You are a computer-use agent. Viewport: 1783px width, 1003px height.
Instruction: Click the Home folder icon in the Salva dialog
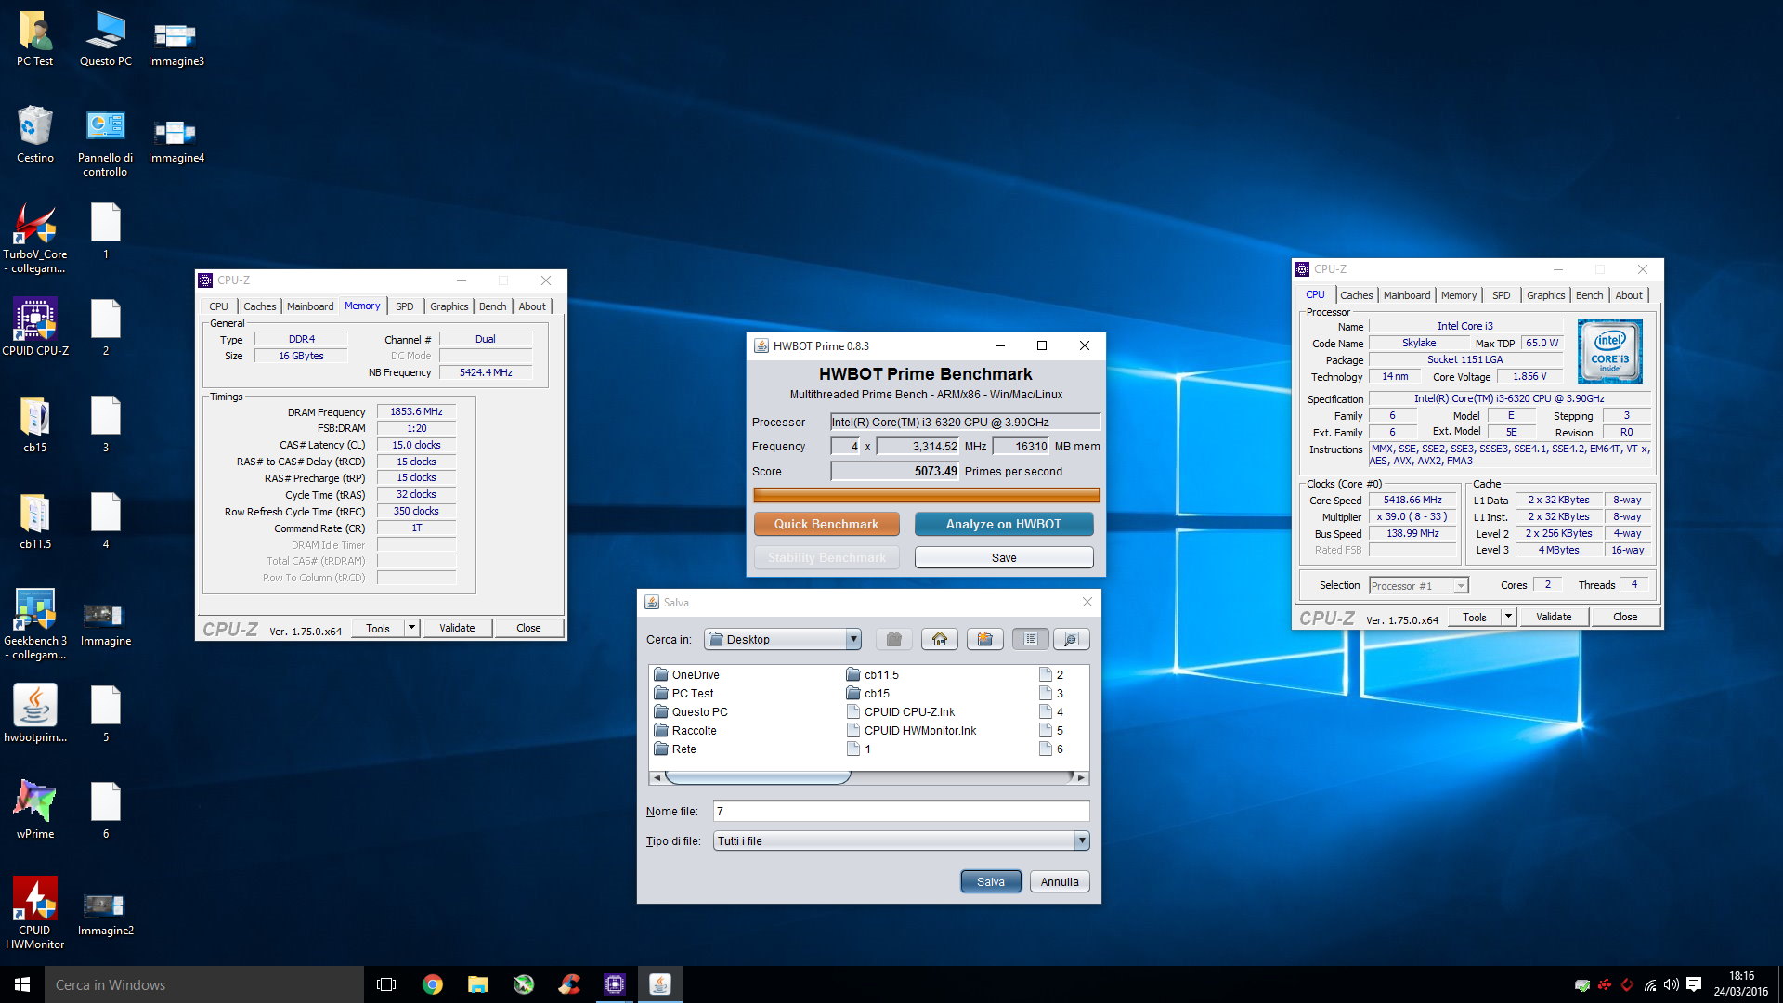940,639
